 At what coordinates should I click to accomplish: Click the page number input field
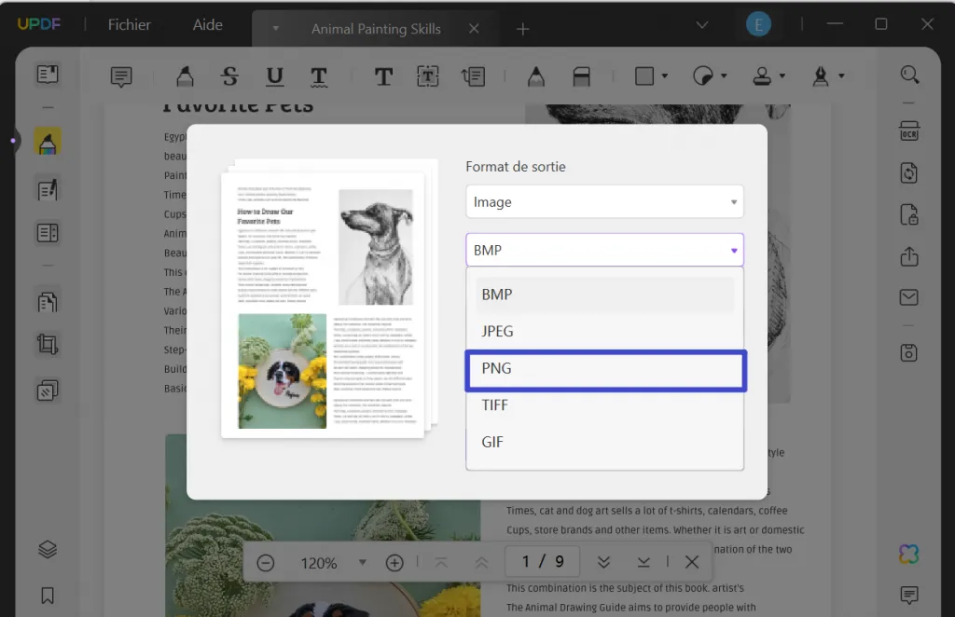click(542, 561)
